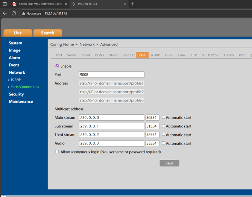The image size is (252, 197).
Task: Enable Main stream Automatic start
Action: click(x=164, y=117)
